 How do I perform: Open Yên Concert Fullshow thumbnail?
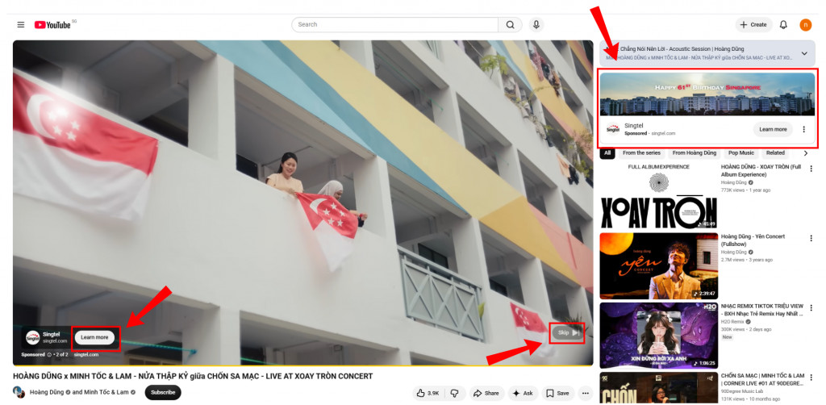coord(658,266)
